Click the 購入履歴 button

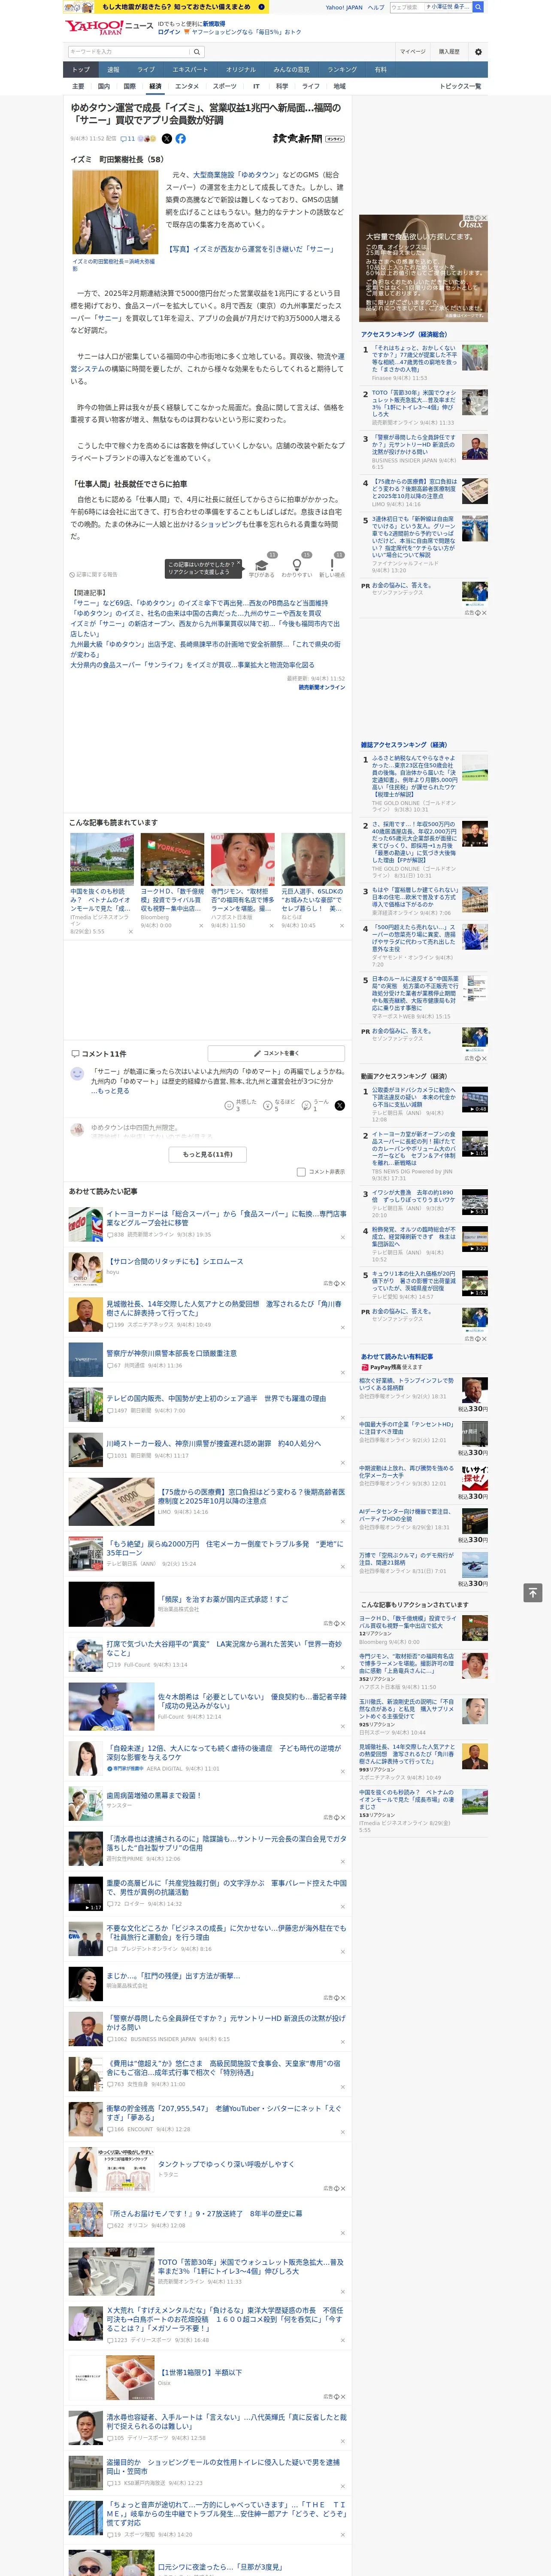pyautogui.click(x=449, y=52)
